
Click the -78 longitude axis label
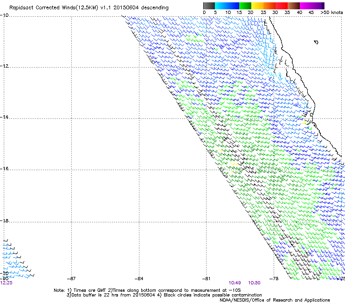click(x=274, y=279)
